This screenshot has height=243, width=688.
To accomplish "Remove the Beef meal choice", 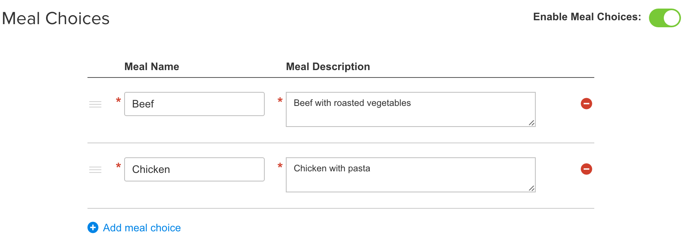I will tap(587, 104).
